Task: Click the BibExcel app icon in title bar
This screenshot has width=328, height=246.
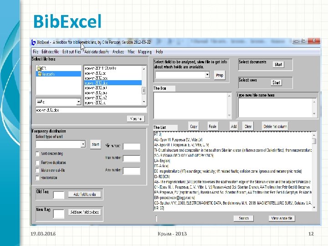Action: click(x=33, y=42)
